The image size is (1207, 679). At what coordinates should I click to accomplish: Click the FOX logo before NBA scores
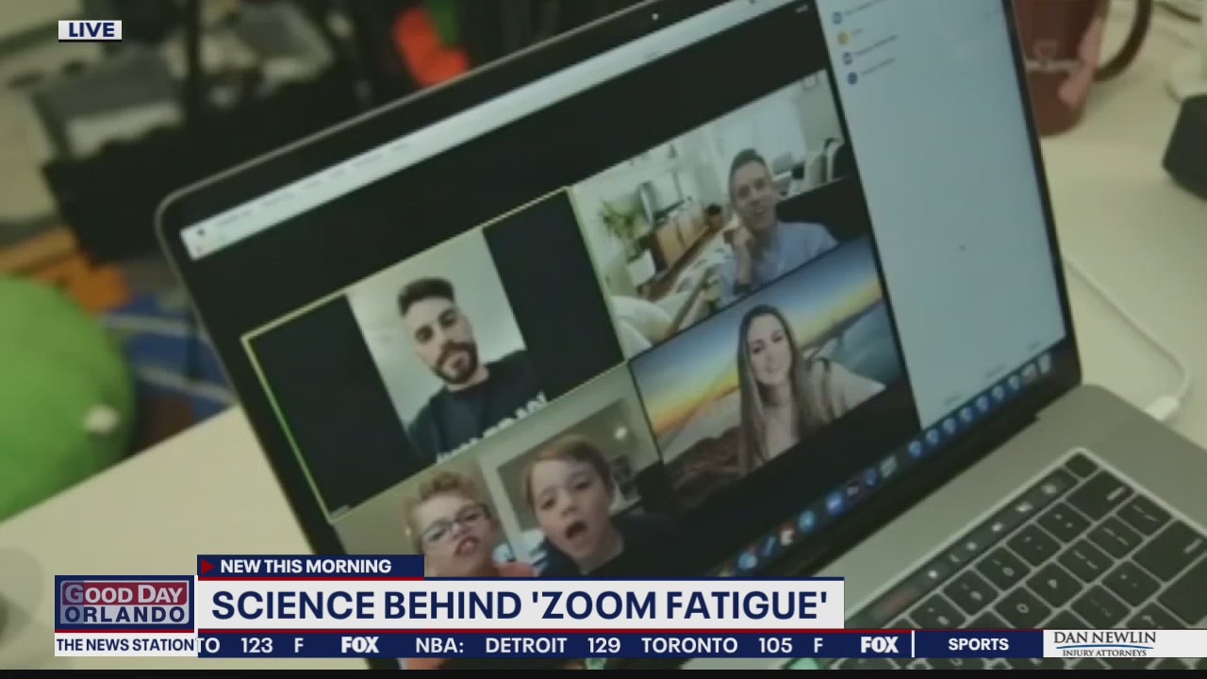click(359, 645)
